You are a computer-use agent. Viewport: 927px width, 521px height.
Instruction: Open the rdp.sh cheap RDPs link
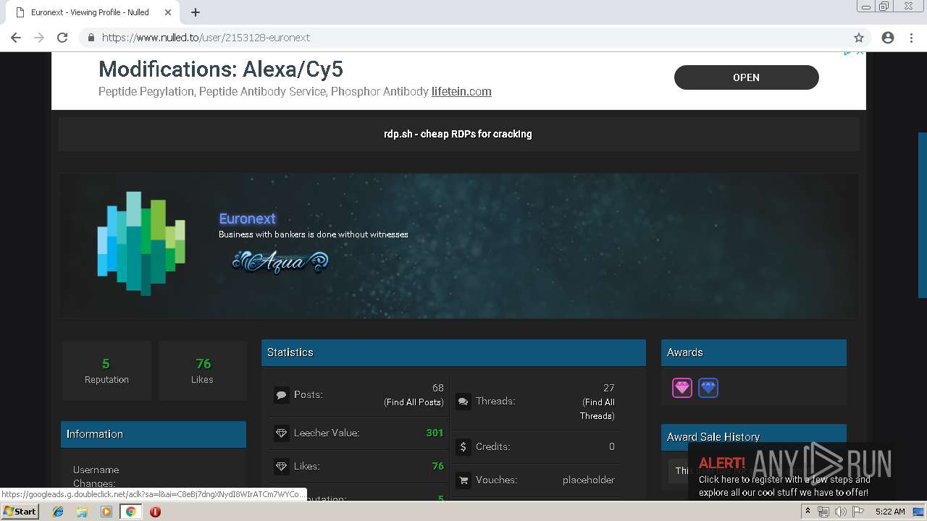458,134
